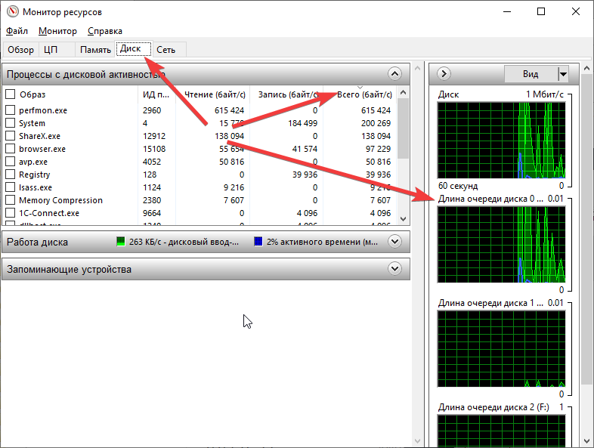The image size is (594, 448).
Task: Click the 2% active time label
Action: coord(322,242)
